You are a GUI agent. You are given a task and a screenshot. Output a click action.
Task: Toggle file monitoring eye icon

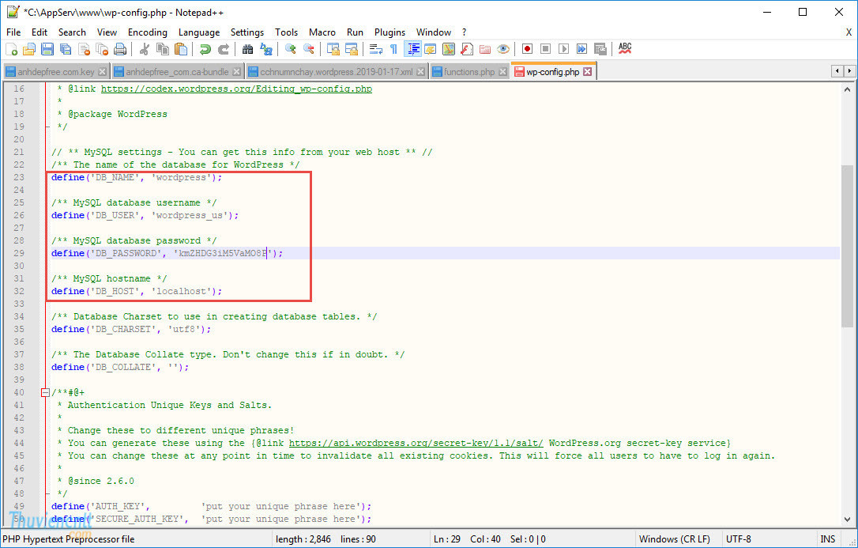point(503,49)
